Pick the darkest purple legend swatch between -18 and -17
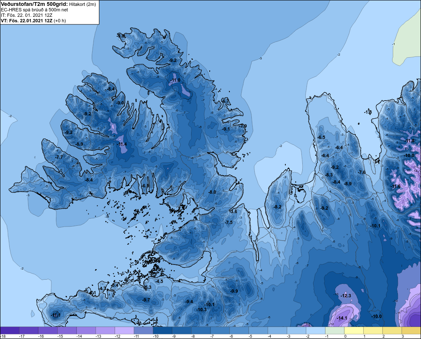Screen dimensions: 421x339 (x=10, y=330)
